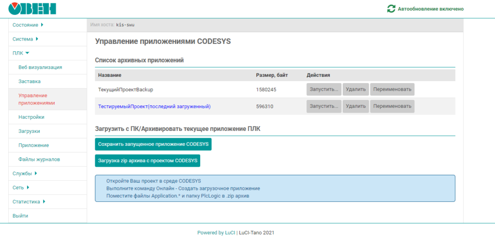
Task: Open the Powered by LuCI footer link
Action: (x=217, y=233)
